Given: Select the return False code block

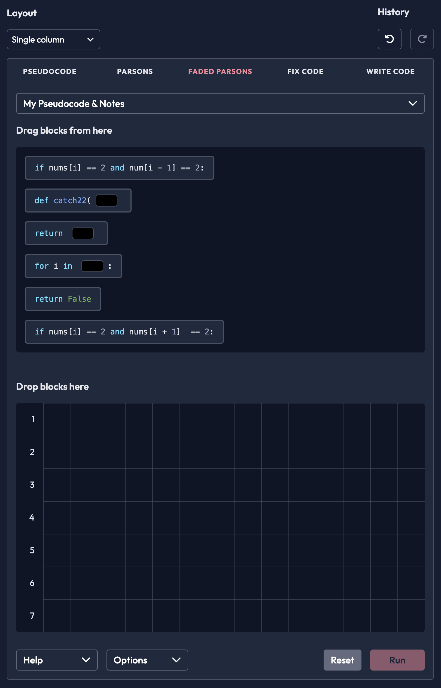Looking at the screenshot, I should (x=63, y=299).
